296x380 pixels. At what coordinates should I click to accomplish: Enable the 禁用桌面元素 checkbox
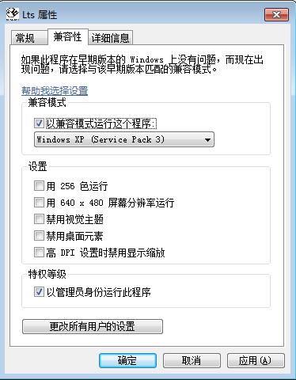click(x=39, y=236)
